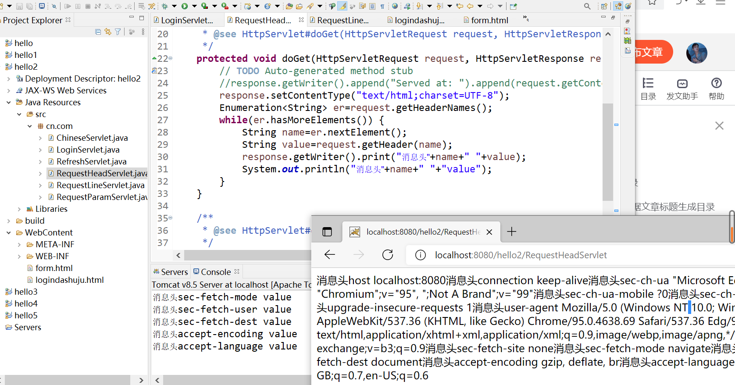
Task: Click the Run Last Tool icon
Action: (225, 6)
